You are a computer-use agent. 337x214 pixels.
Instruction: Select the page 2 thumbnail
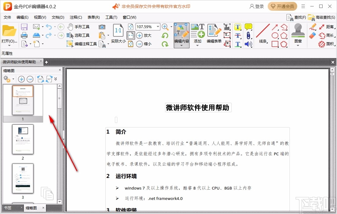coord(23,139)
